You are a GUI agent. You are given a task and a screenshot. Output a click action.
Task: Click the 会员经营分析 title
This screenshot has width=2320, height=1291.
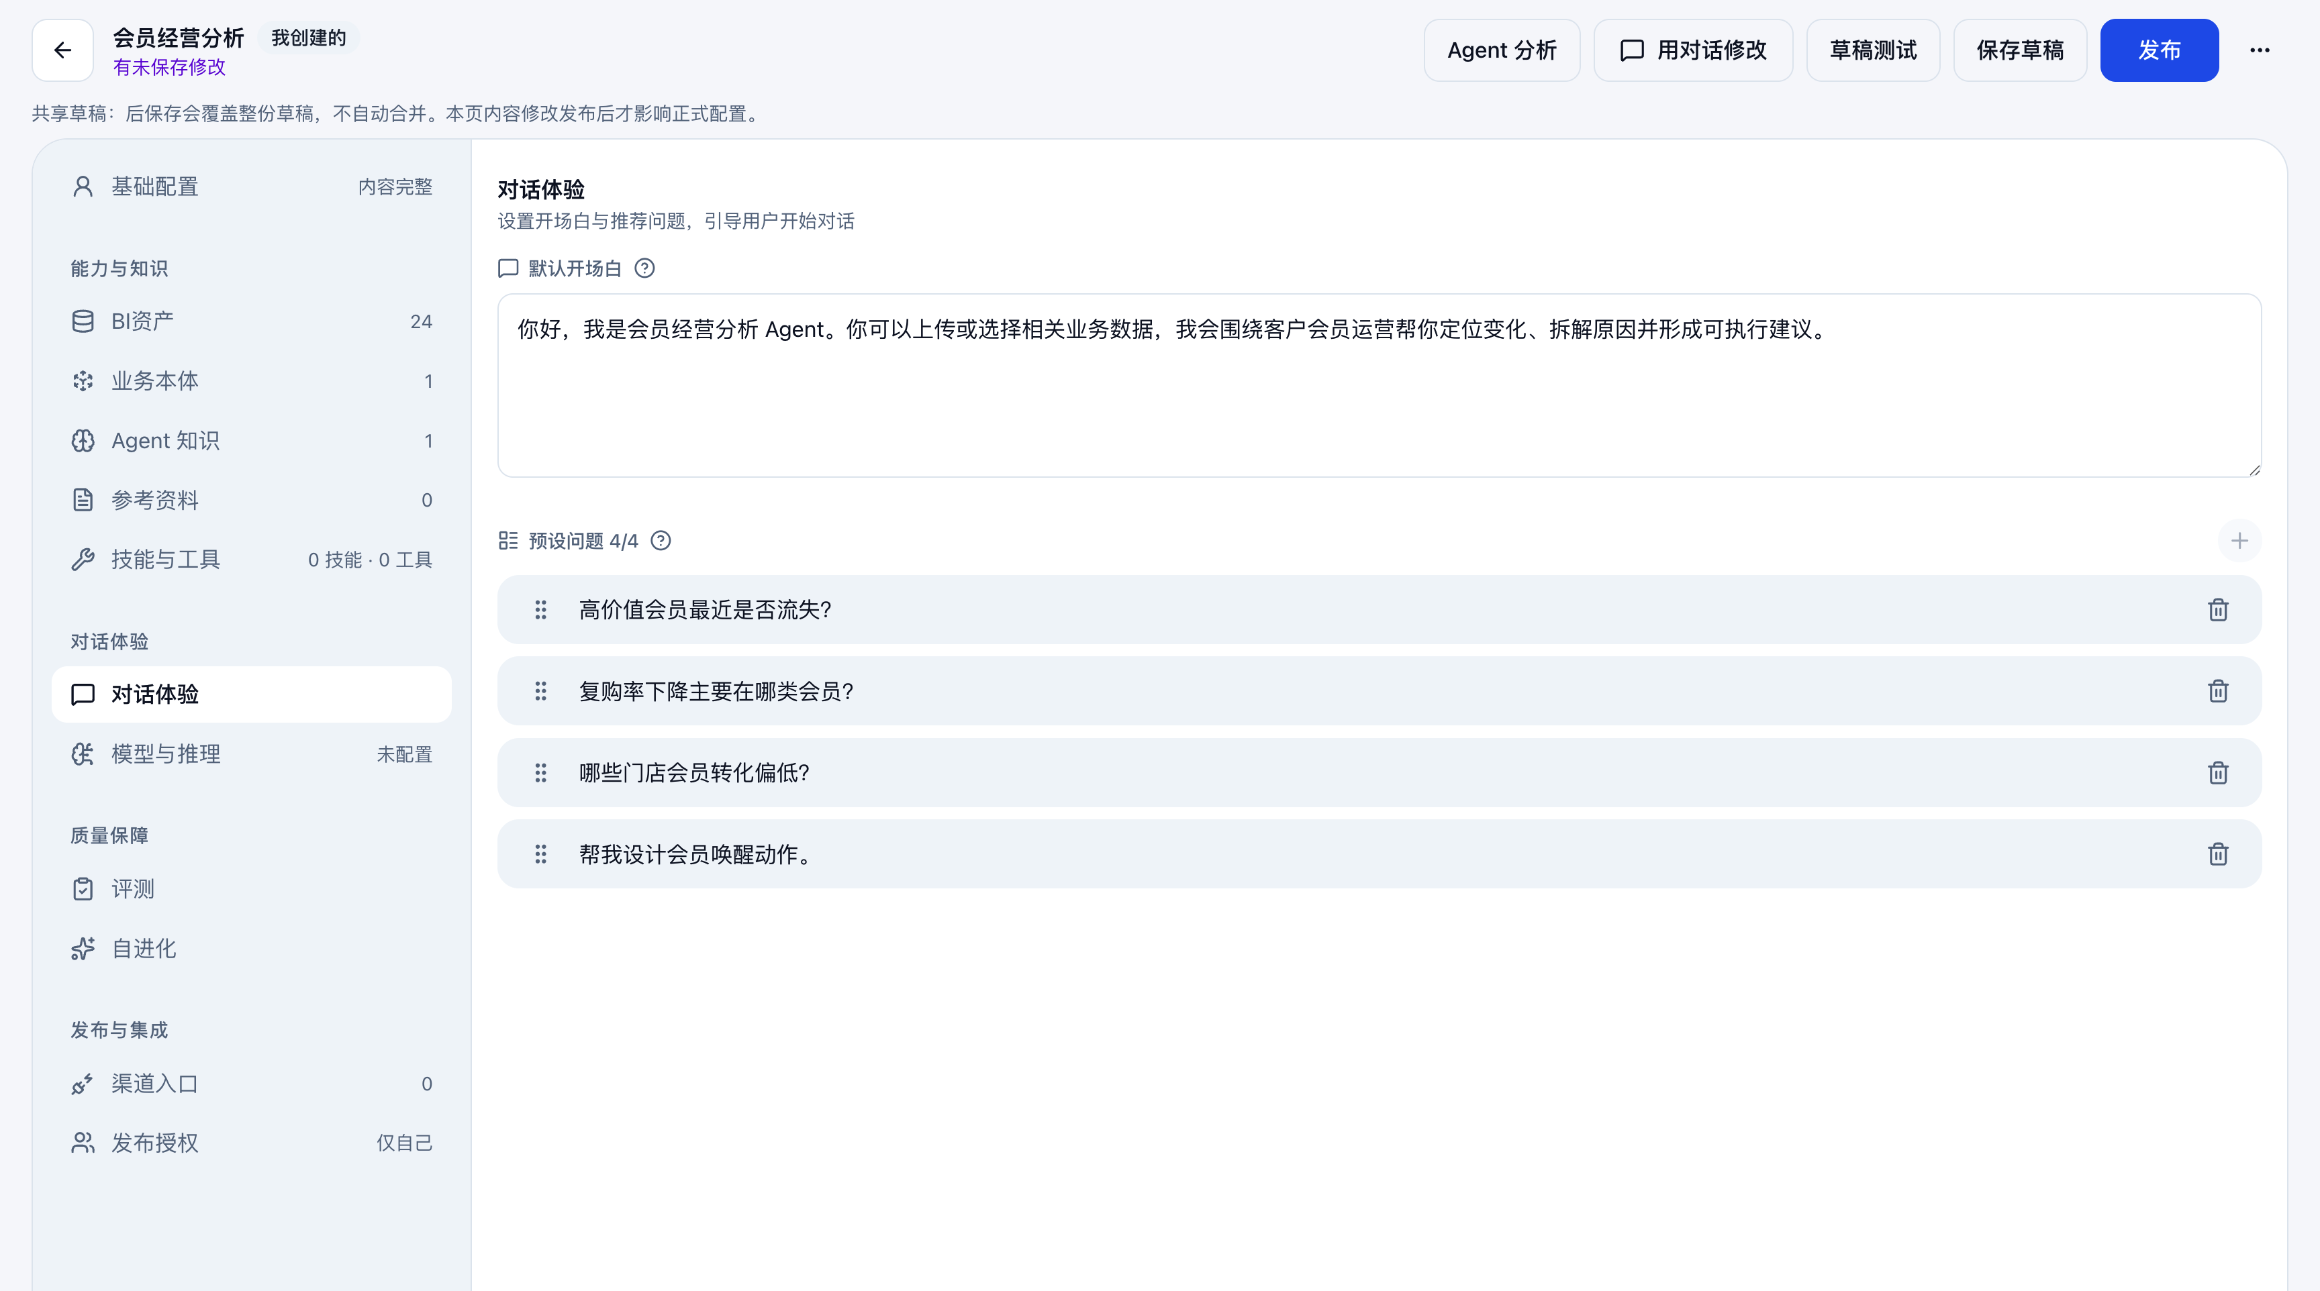tap(179, 38)
